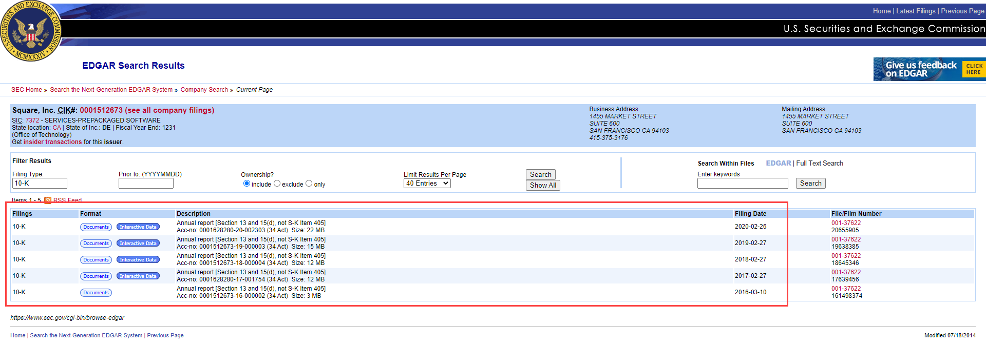The image size is (986, 345).
Task: Open the insider transactions link
Action: click(x=52, y=142)
